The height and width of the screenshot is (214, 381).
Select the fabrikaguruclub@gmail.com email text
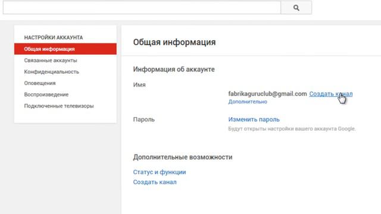(x=267, y=94)
